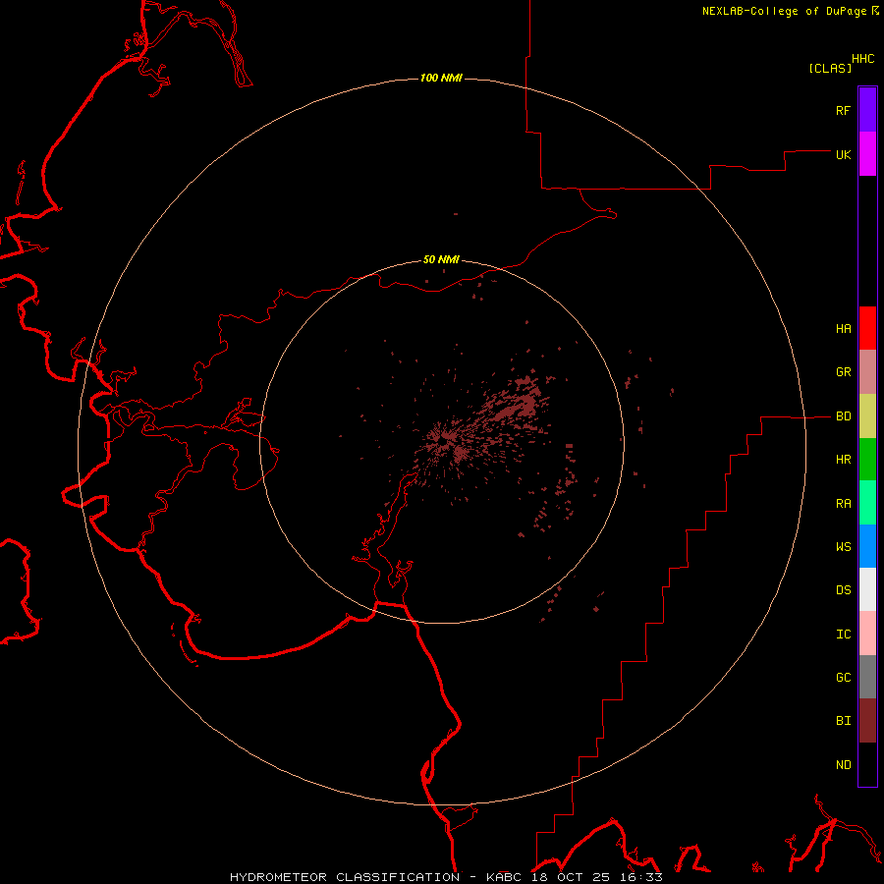Click the ND legend label
Image resolution: width=884 pixels, height=884 pixels.
coord(843,765)
